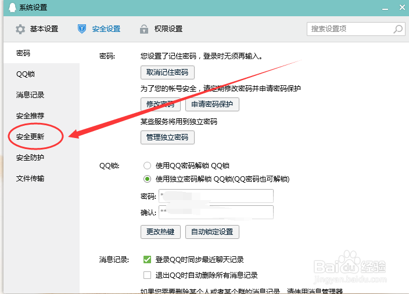Focus the 搜索设置项 search field

(x=356, y=29)
